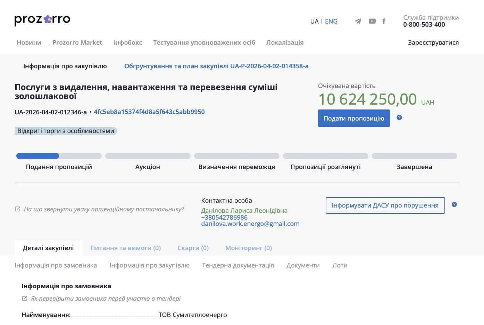Click external link icon near supplier attention hint
The width and height of the screenshot is (484, 325).
18,209
